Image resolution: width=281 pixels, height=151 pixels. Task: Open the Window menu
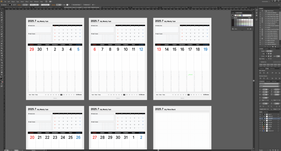[36, 2]
